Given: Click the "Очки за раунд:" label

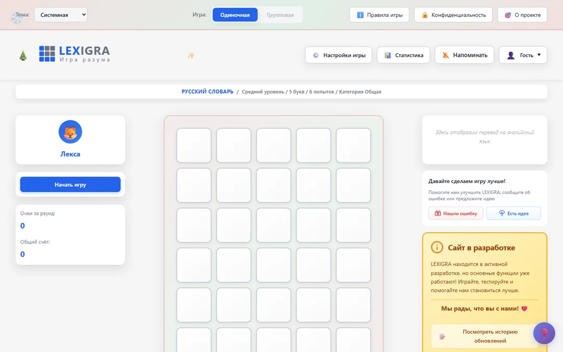Looking at the screenshot, I should pyautogui.click(x=38, y=213).
